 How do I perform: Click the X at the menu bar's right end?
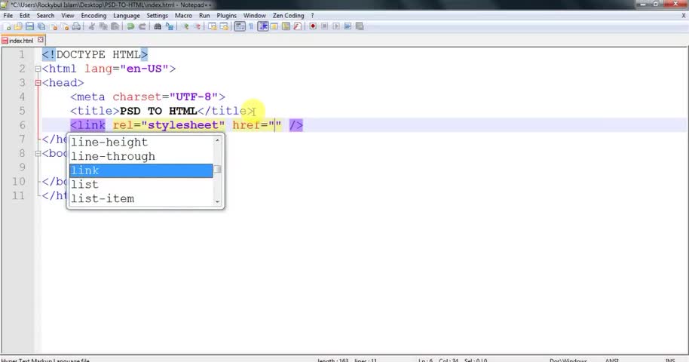683,15
